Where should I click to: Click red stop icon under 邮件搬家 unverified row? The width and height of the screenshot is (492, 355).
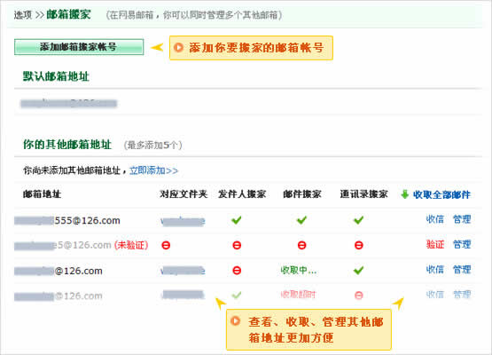[x=301, y=245]
